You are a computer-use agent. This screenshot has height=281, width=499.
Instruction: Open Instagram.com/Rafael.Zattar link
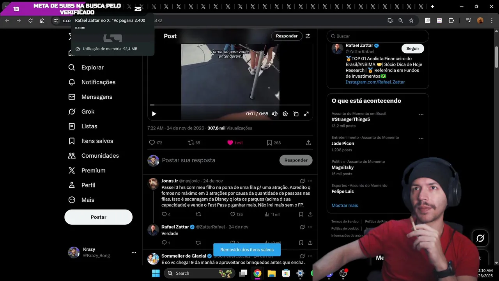point(375,82)
